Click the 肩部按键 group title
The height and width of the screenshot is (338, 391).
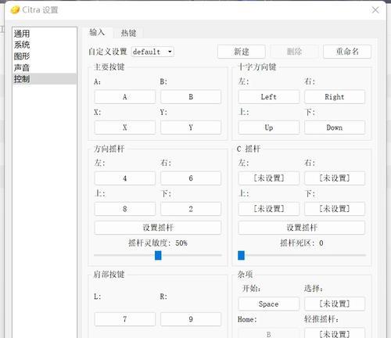point(109,275)
